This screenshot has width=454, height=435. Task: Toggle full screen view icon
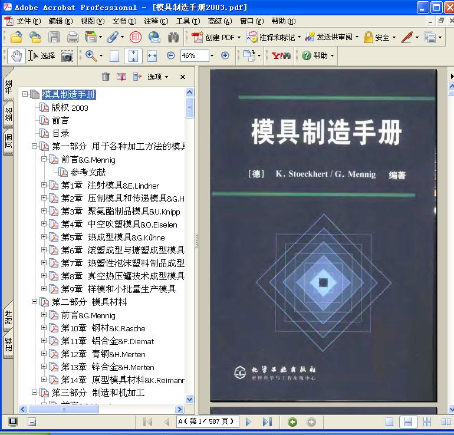(13, 422)
